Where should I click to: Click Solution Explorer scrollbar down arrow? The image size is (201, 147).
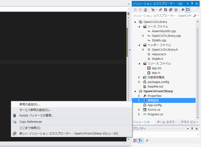(197, 117)
